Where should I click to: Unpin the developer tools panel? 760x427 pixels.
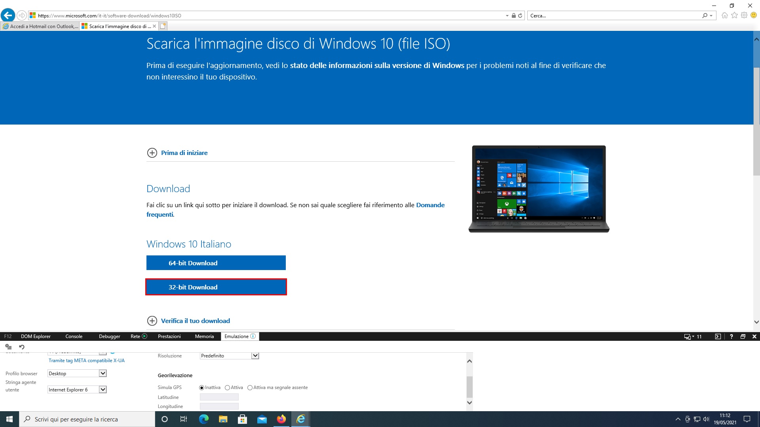[743, 336]
